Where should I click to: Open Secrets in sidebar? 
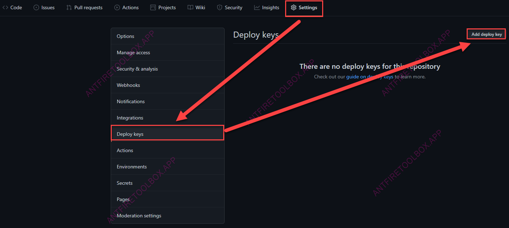click(168, 183)
